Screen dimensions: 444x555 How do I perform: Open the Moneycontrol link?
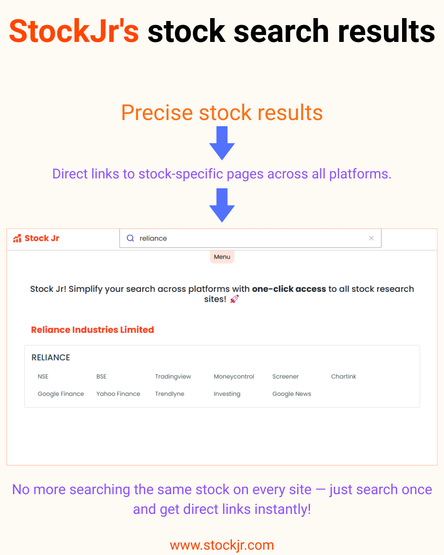[x=234, y=377]
